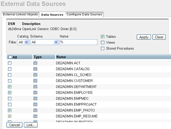Click table icon beside DB2ADMIN.EMPLOYEE
Viewport: 171px width, 129px height.
[x=35, y=93]
